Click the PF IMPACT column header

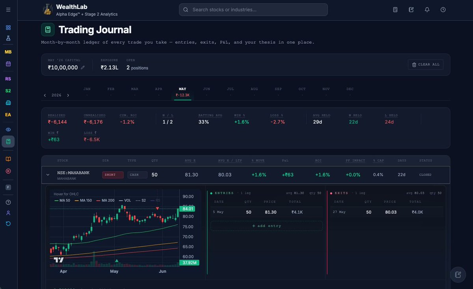click(x=356, y=160)
